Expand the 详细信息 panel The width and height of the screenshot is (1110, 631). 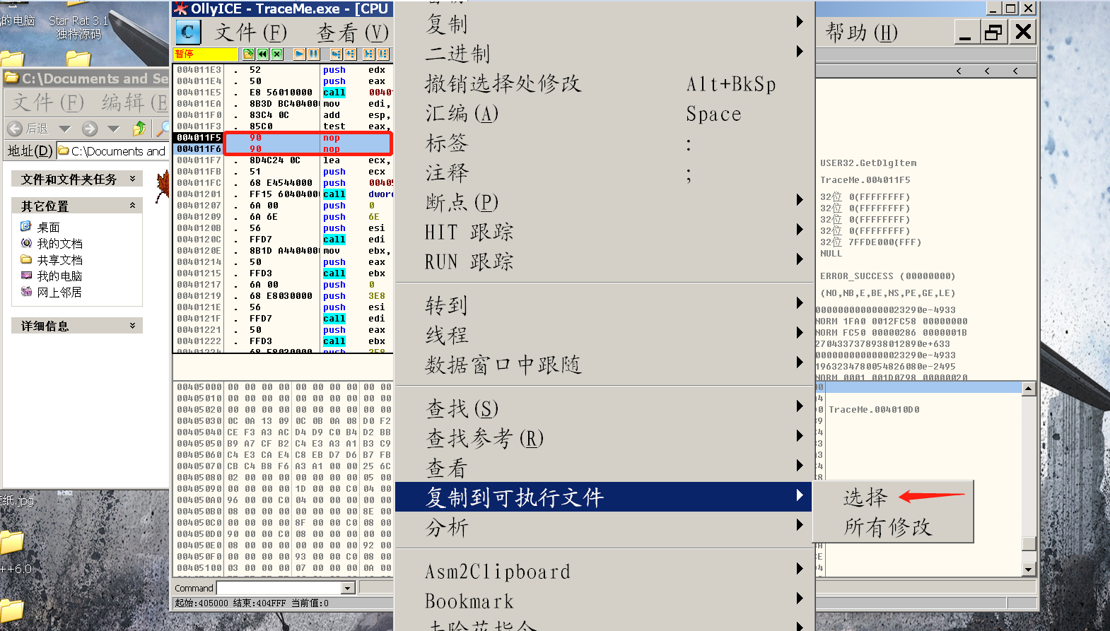(132, 325)
